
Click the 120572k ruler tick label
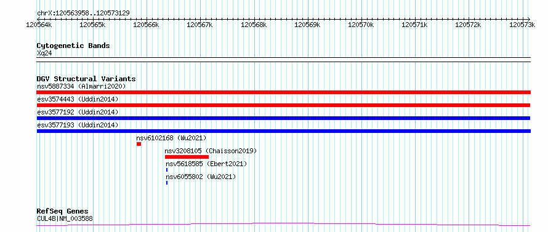point(469,25)
